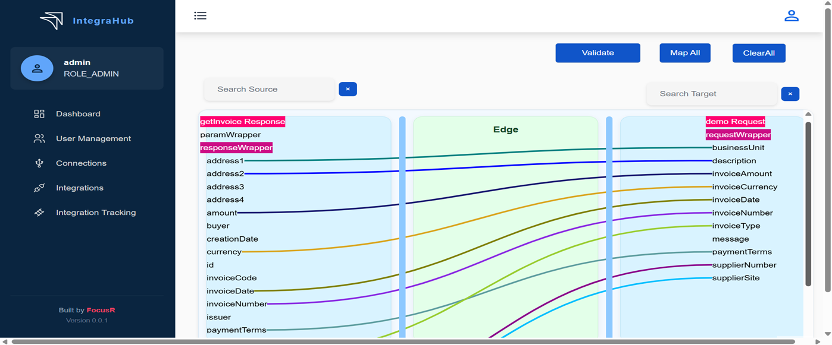Click the IntegraHub logo icon
Viewport: 832px width, 345px height.
pos(52,21)
